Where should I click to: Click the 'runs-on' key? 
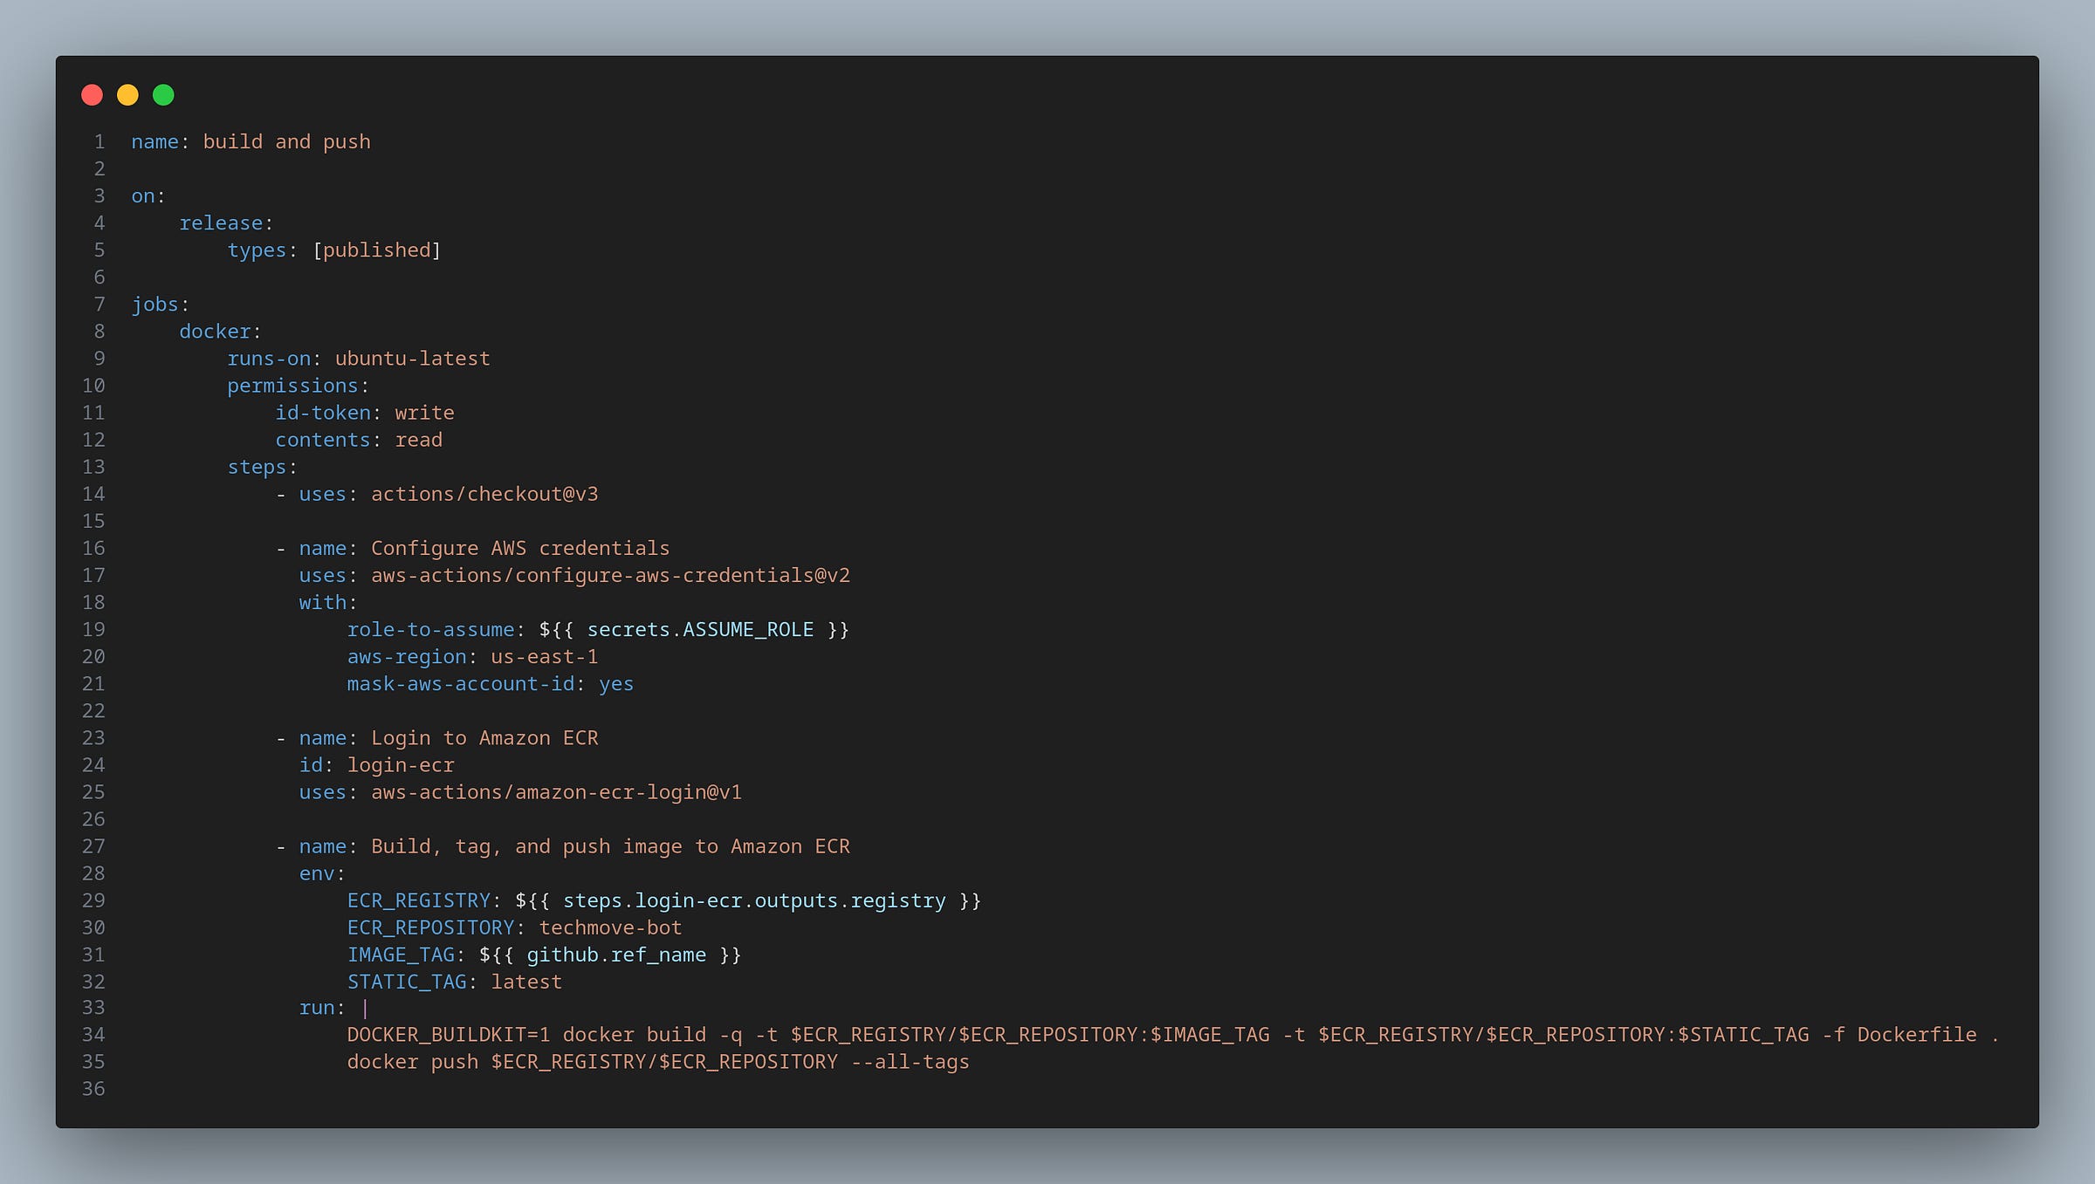(x=269, y=359)
